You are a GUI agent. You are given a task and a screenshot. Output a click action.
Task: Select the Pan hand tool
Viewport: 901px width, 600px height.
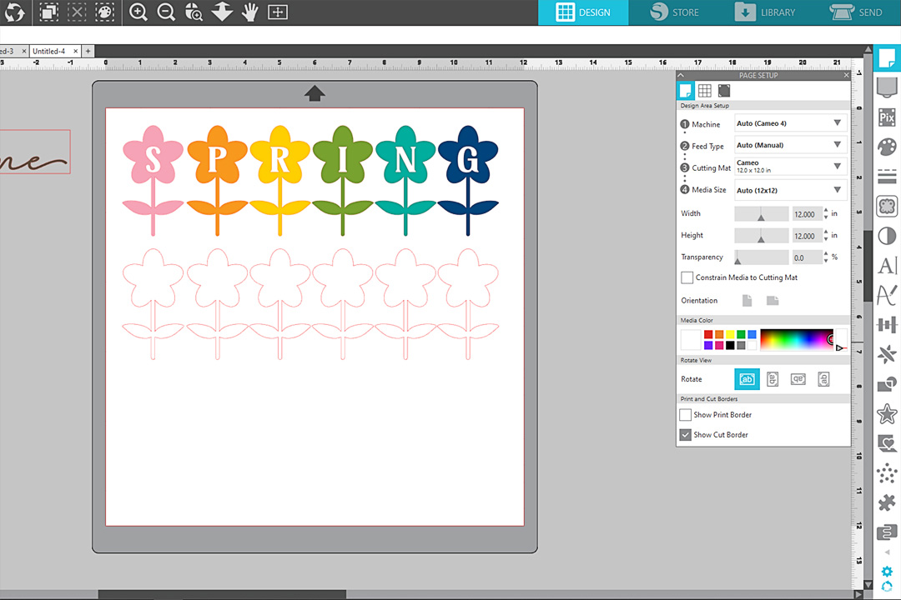(249, 12)
